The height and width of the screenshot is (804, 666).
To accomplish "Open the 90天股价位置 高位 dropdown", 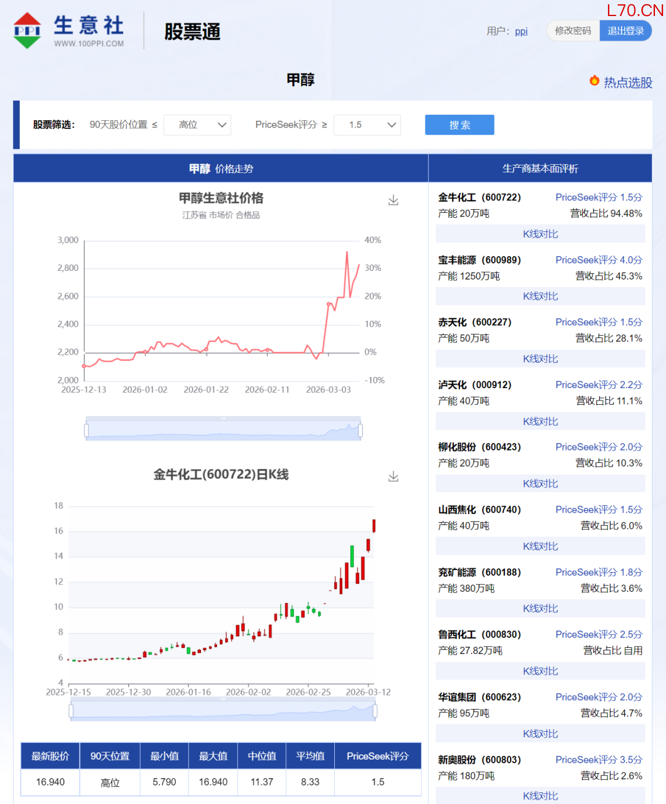I will pyautogui.click(x=197, y=125).
